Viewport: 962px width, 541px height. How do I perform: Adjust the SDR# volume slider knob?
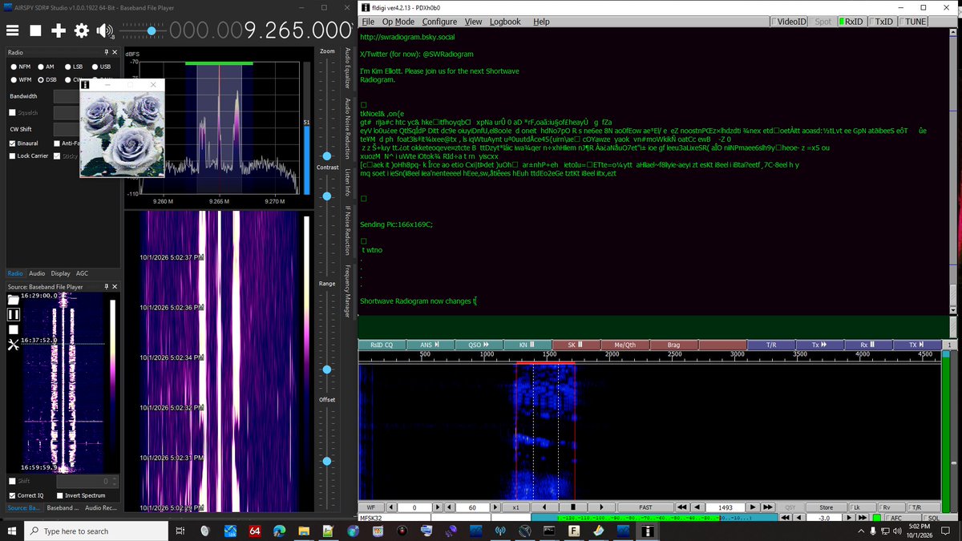(x=151, y=30)
